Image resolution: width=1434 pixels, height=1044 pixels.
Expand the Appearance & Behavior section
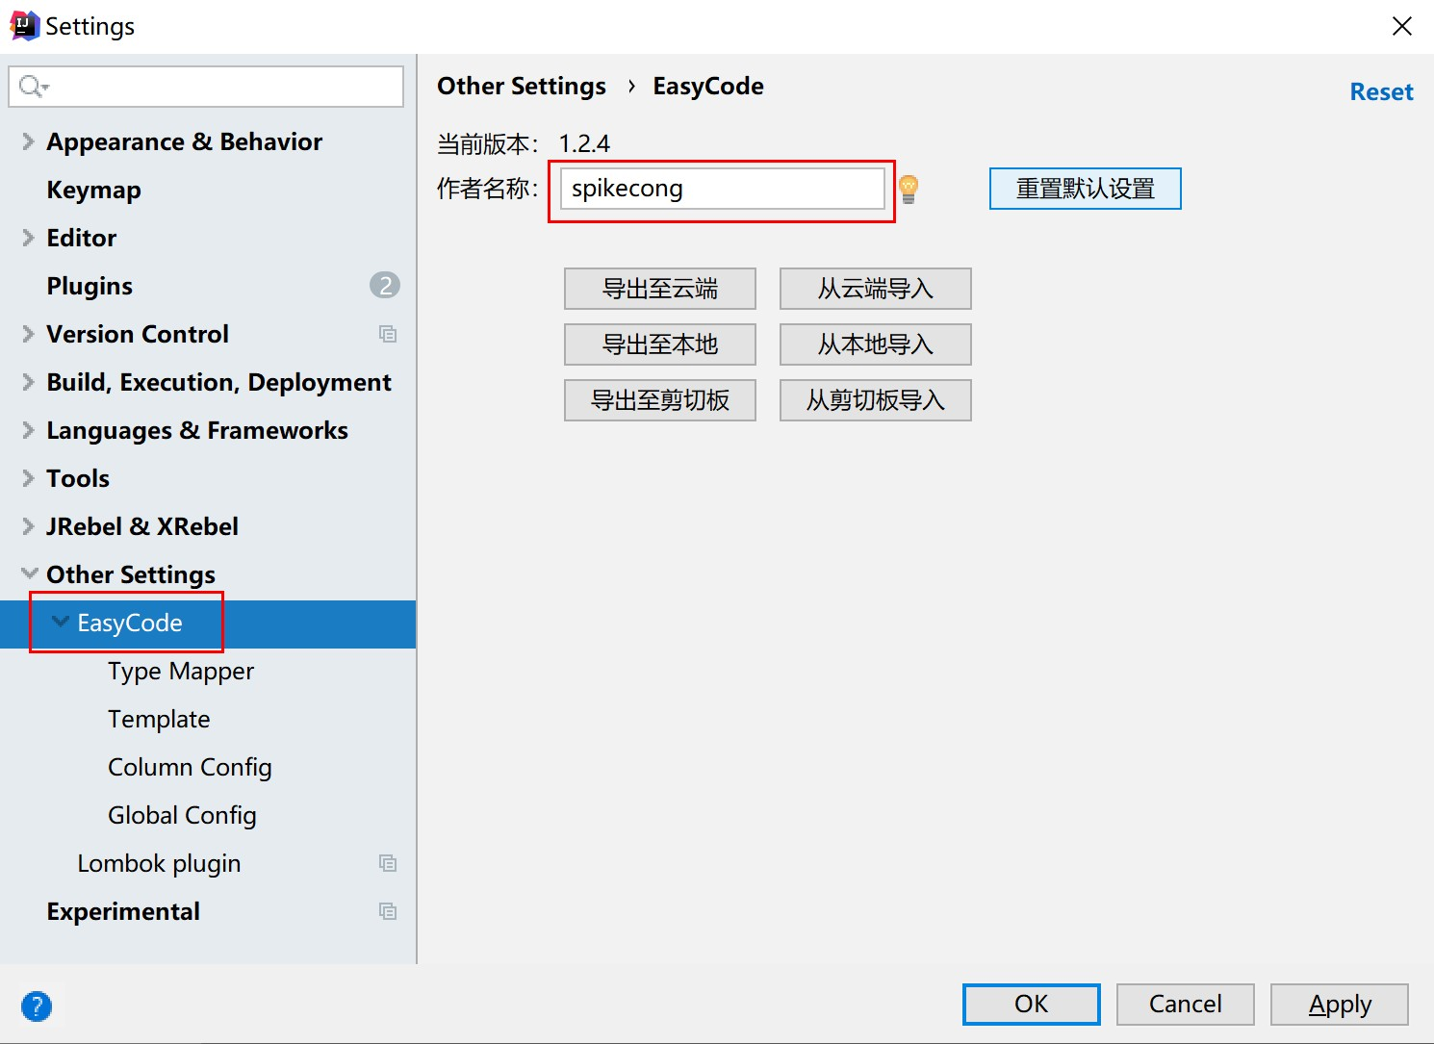pos(28,141)
